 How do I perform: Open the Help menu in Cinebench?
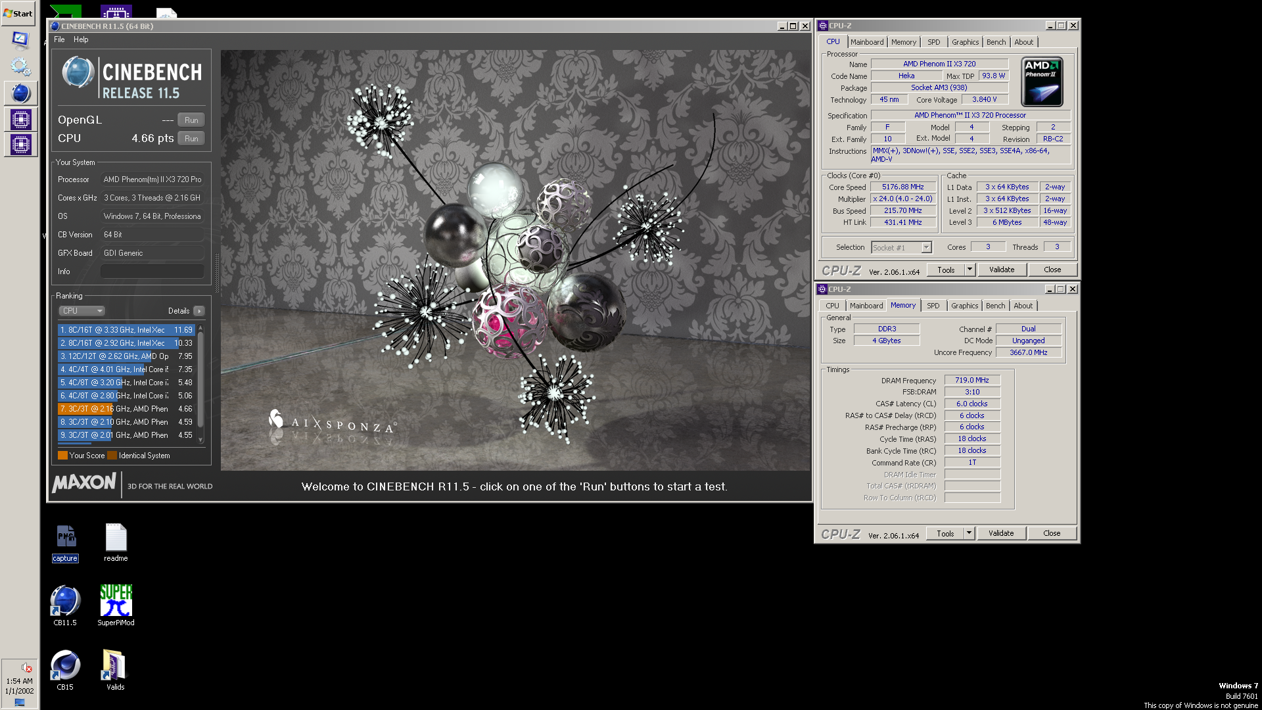81,39
